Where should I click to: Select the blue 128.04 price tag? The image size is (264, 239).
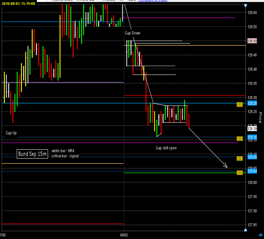252,171
